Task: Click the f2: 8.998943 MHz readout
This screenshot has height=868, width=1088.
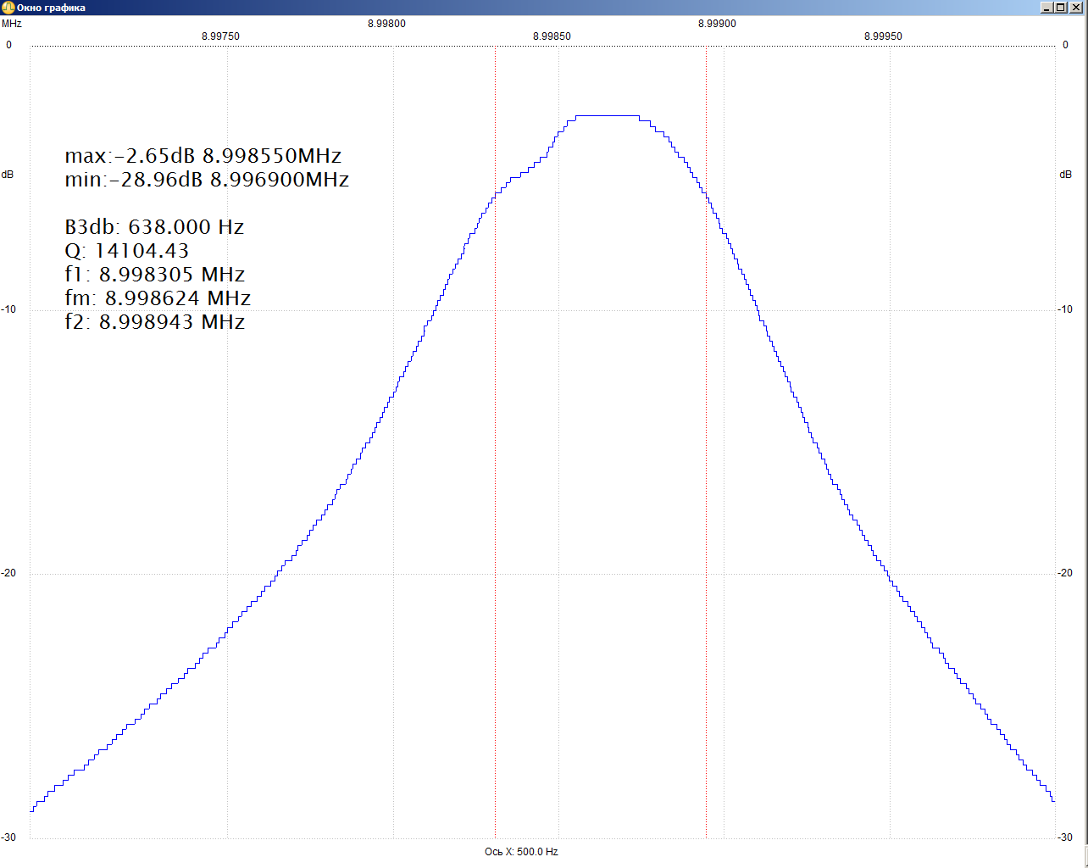Action: click(x=155, y=322)
